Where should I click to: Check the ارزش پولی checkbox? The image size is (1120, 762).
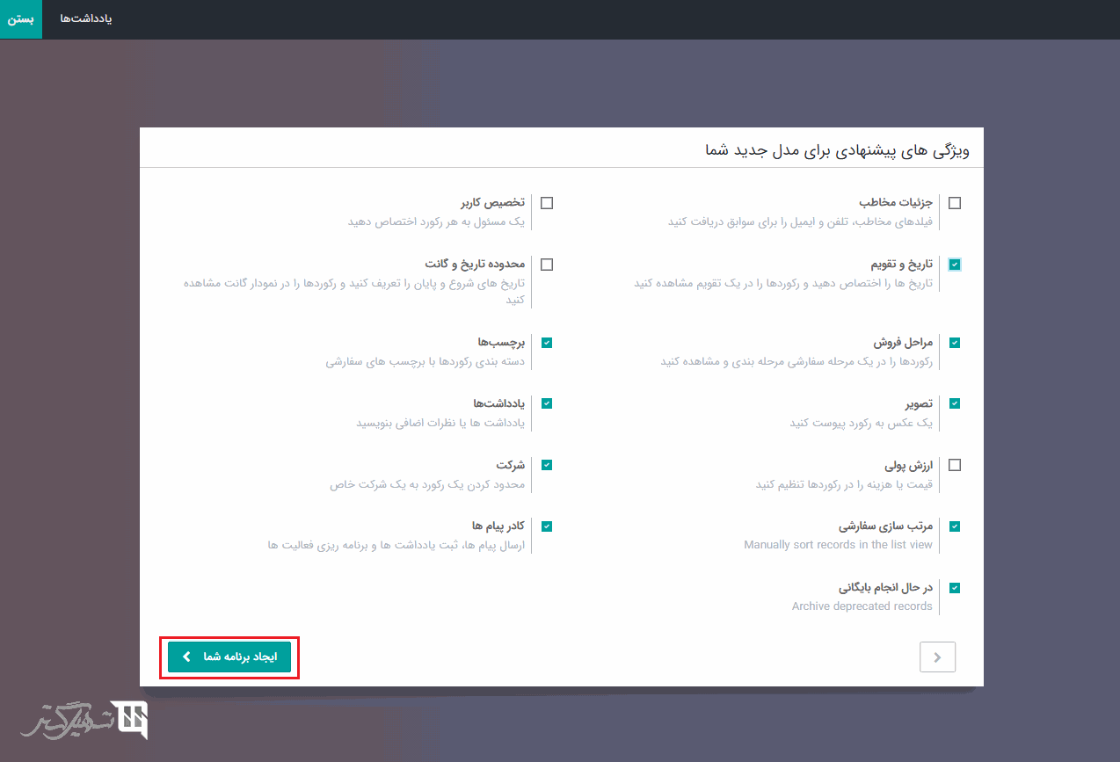955,465
